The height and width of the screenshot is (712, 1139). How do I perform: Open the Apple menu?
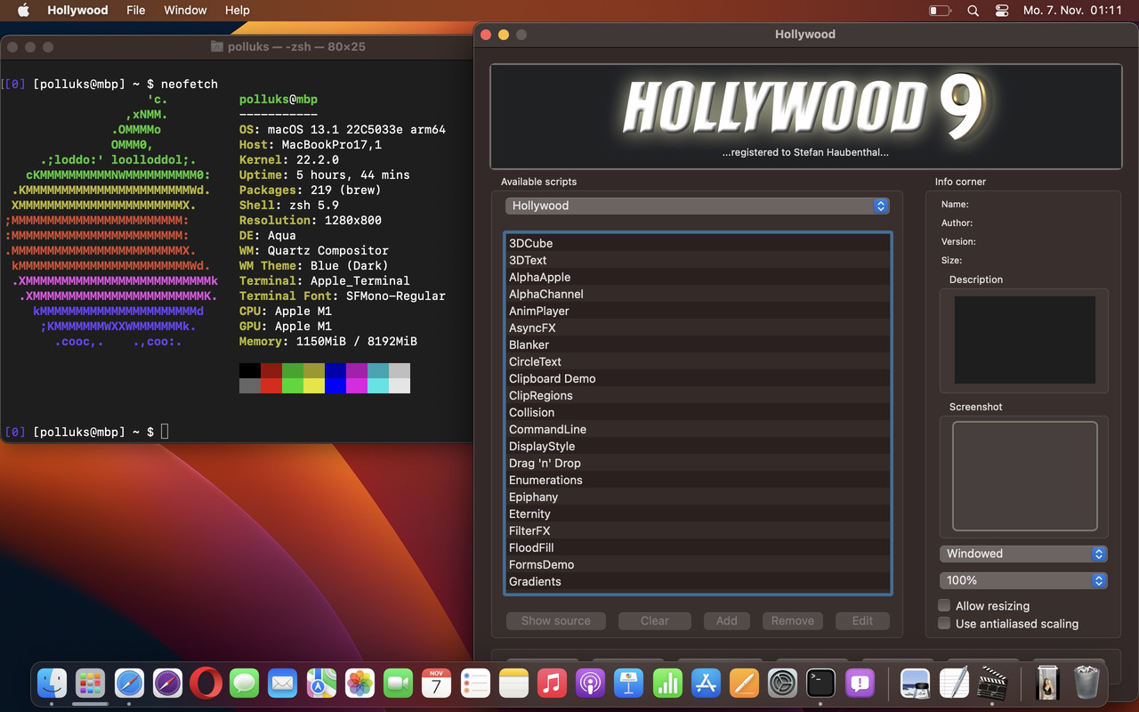24,11
